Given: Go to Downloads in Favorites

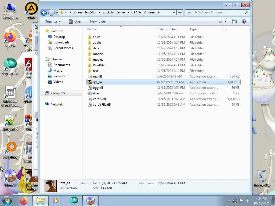Looking at the screenshot, I should 61,42.
